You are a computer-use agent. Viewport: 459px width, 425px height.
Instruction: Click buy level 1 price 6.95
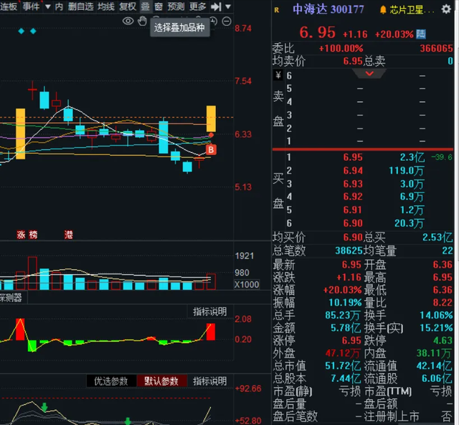coord(353,157)
